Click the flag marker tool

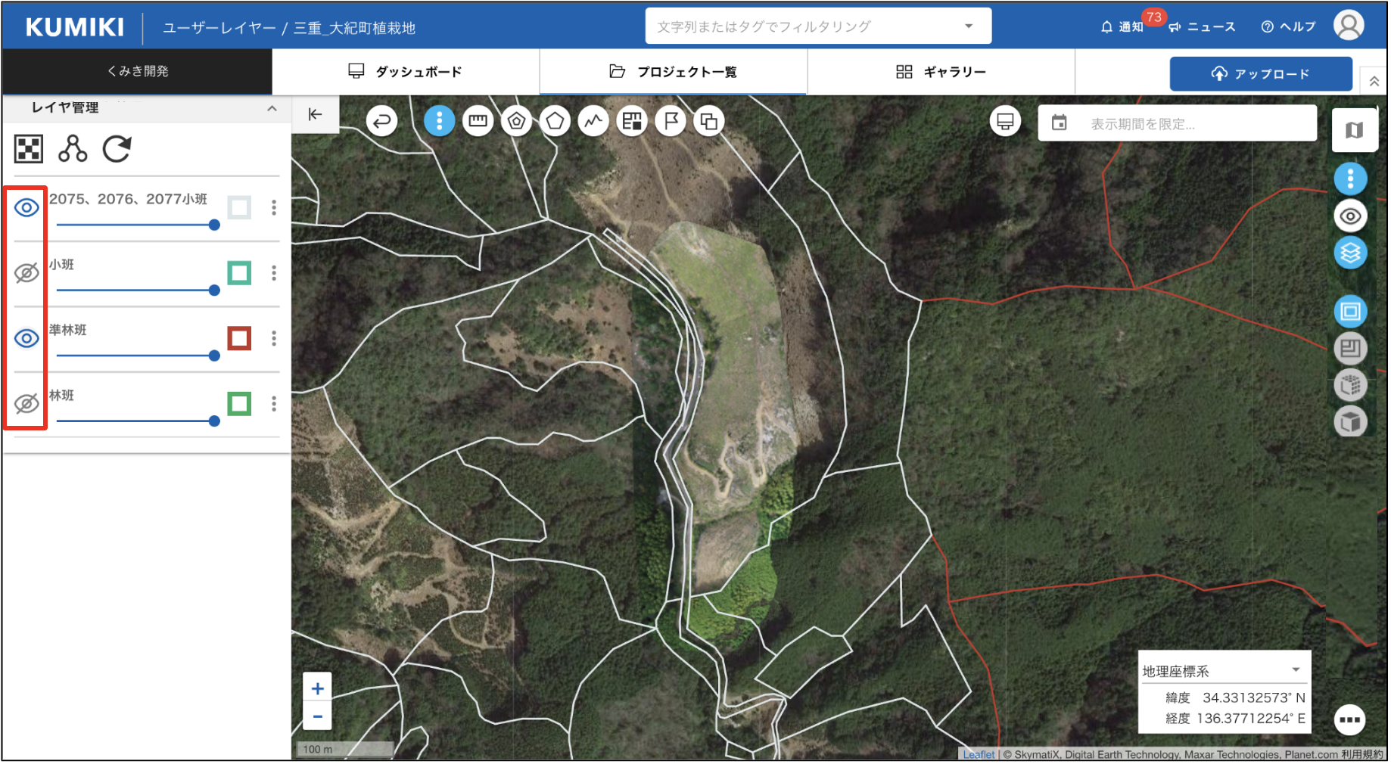pyautogui.click(x=671, y=121)
